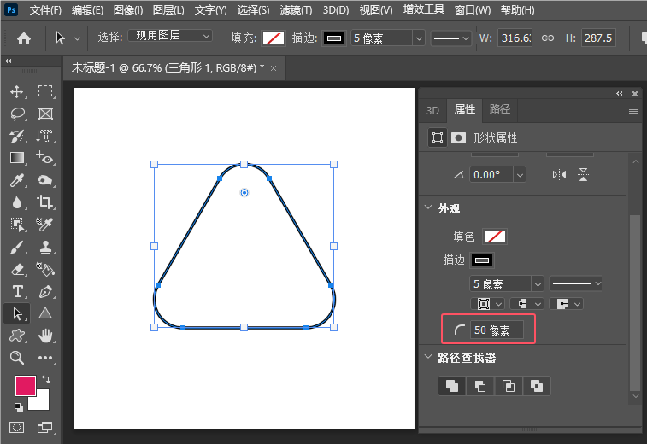Open the rotation angle dropdown

520,175
